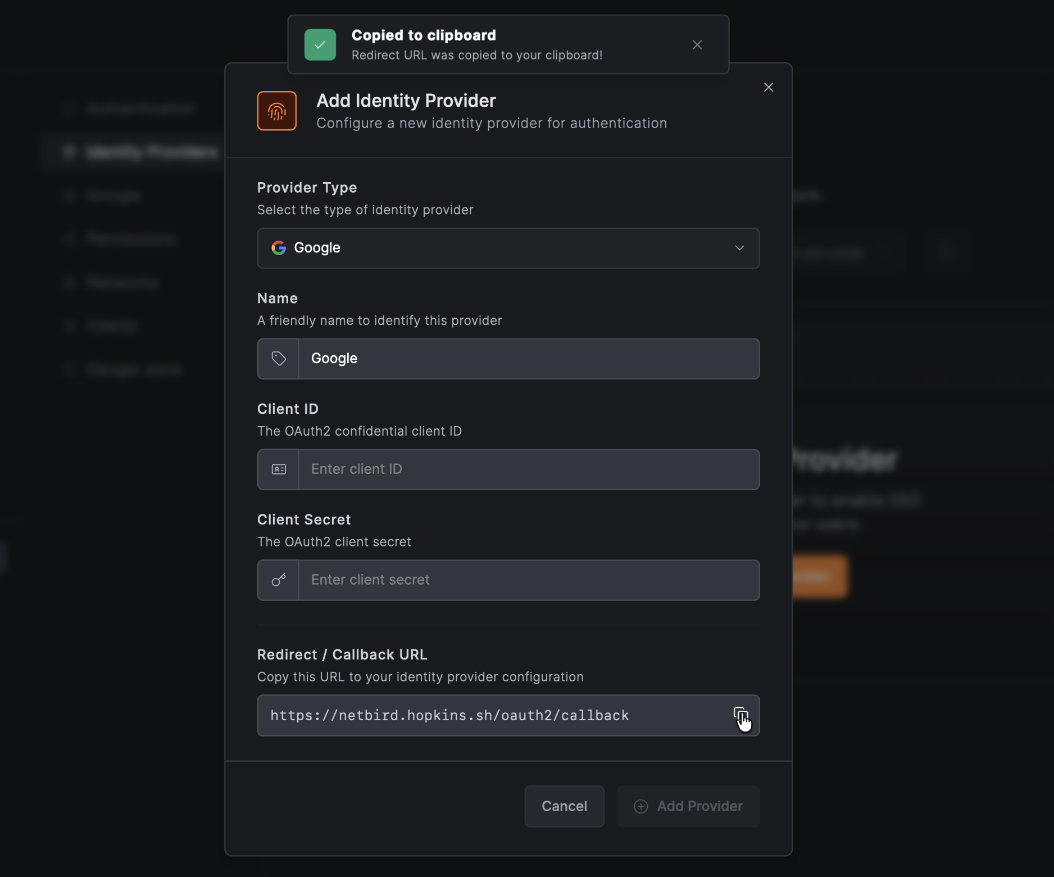Copy the Redirect URL with the copy icon
The image size is (1054, 877).
coord(740,715)
